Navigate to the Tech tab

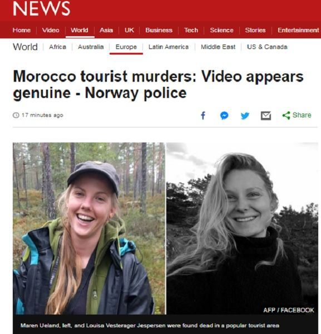tap(191, 30)
